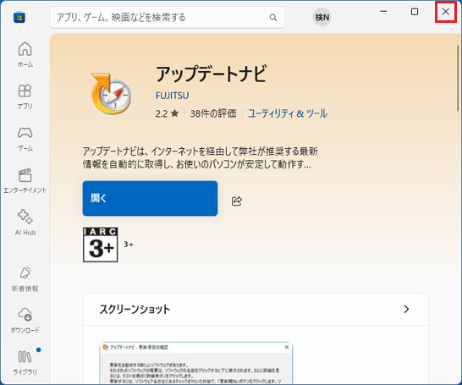Expand the truncated app description text
The height and width of the screenshot is (385, 462).
(200, 158)
